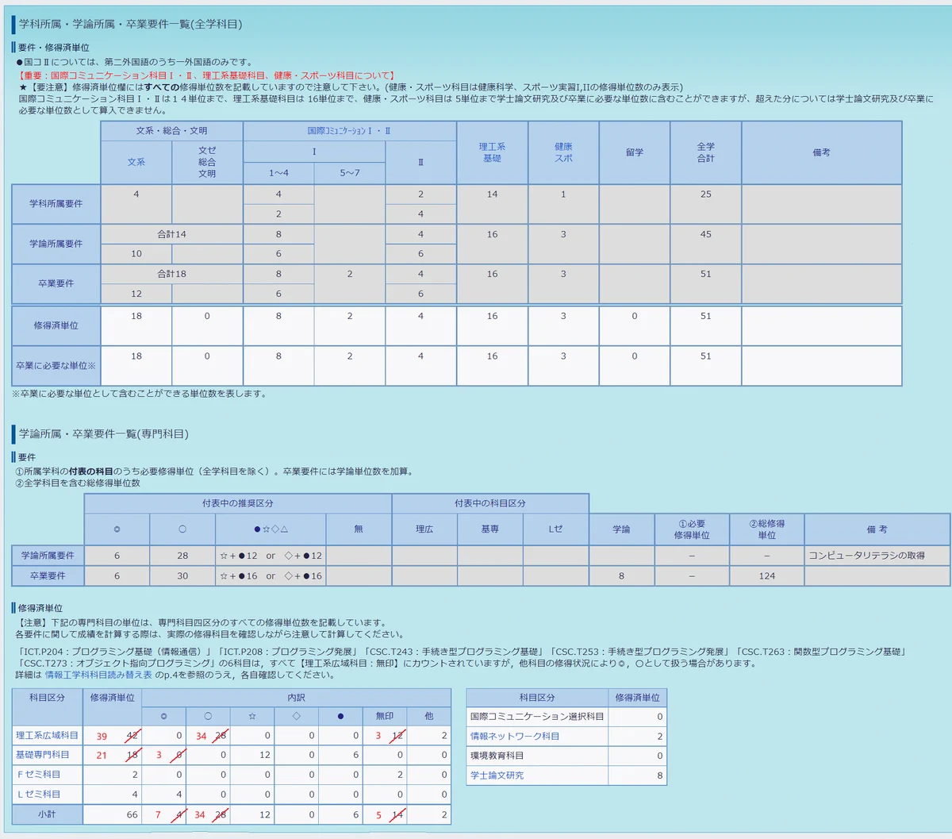Click the 付表中の推奨区分 header

[x=238, y=503]
